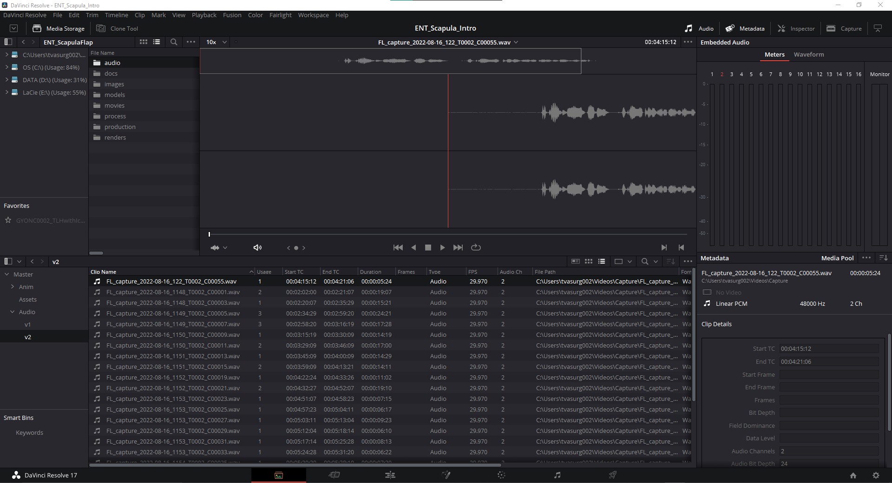This screenshot has width=892, height=483.
Task: Switch to the Color page icon
Action: point(501,475)
